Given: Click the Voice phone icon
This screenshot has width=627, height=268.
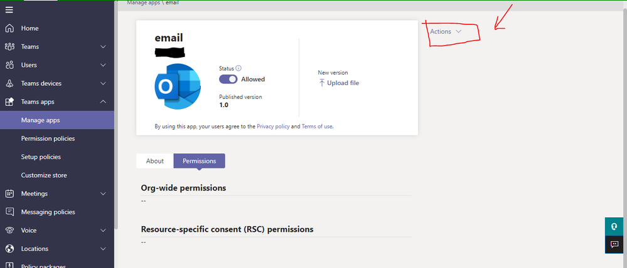Looking at the screenshot, I should (9, 230).
